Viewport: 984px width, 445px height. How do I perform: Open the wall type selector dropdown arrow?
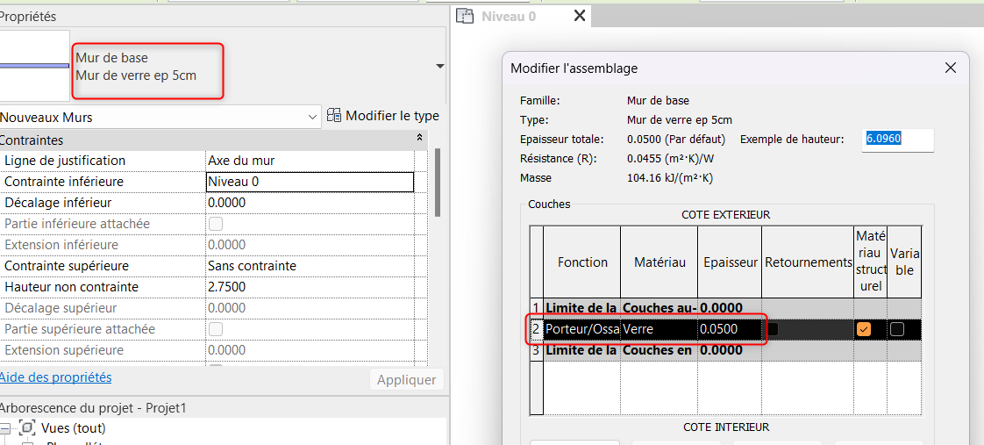(440, 66)
